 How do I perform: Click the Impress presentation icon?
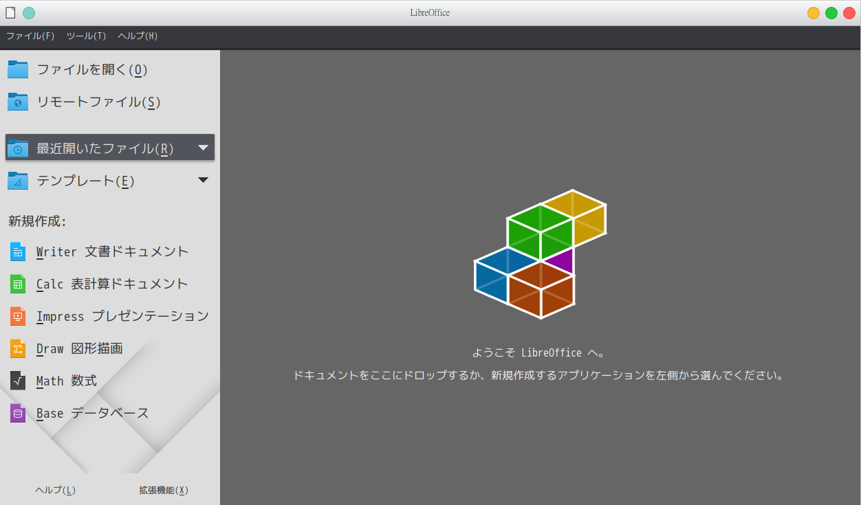pyautogui.click(x=18, y=316)
